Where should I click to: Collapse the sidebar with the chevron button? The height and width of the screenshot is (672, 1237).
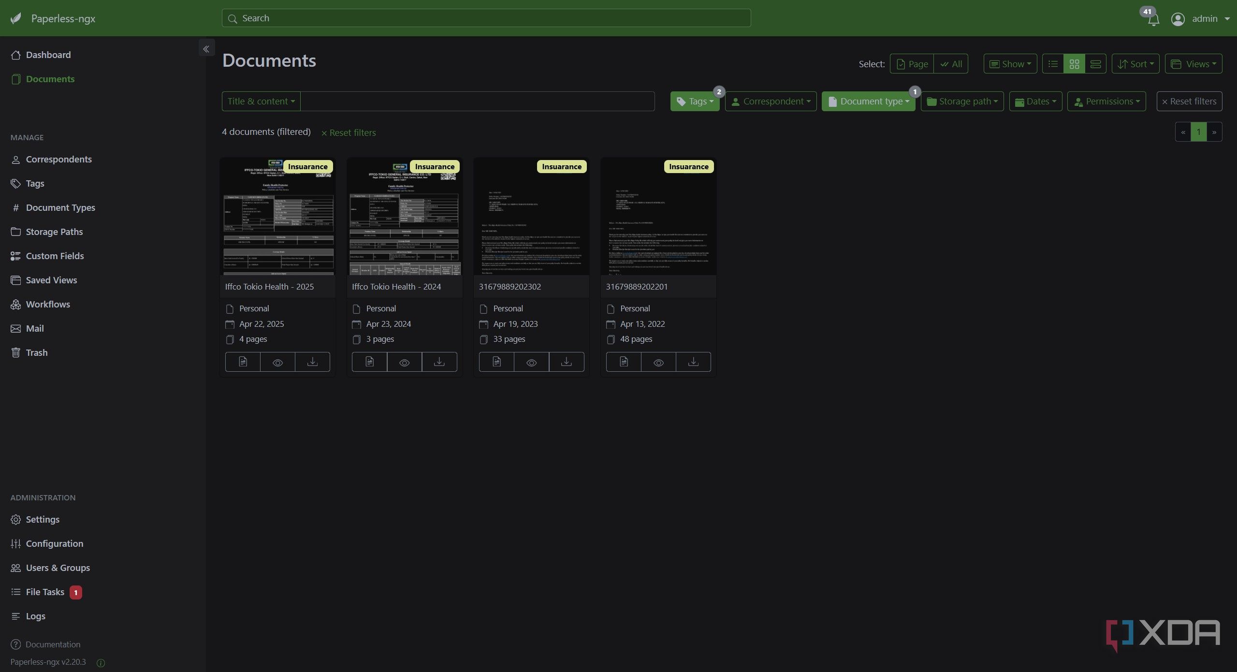click(206, 48)
